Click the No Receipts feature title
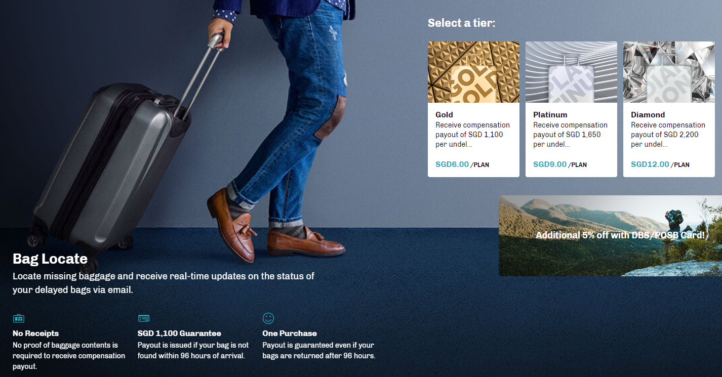 35,333
